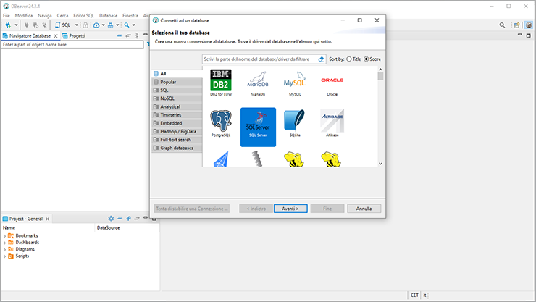536x302 pixels.
Task: Sort drivers by Score
Action: [x=372, y=59]
